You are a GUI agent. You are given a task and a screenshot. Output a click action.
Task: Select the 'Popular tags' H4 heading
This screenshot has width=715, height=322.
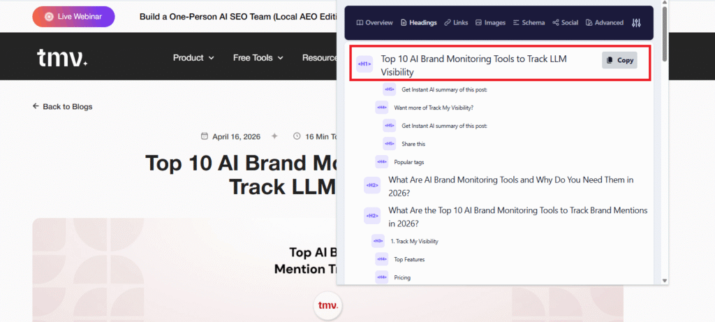[x=409, y=162]
